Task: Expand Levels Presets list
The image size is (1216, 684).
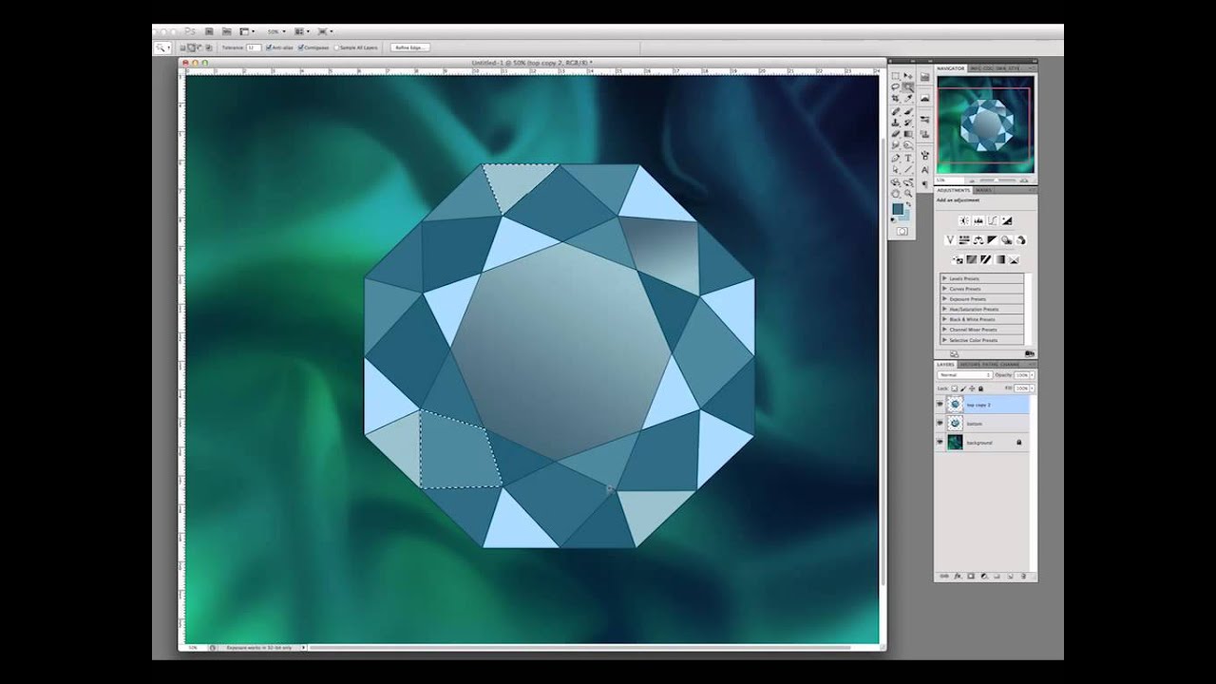Action: (x=945, y=278)
